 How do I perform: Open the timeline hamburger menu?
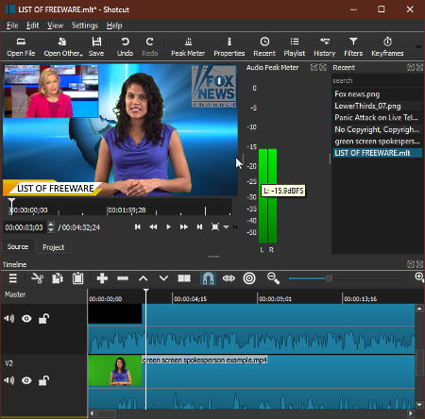[13, 278]
